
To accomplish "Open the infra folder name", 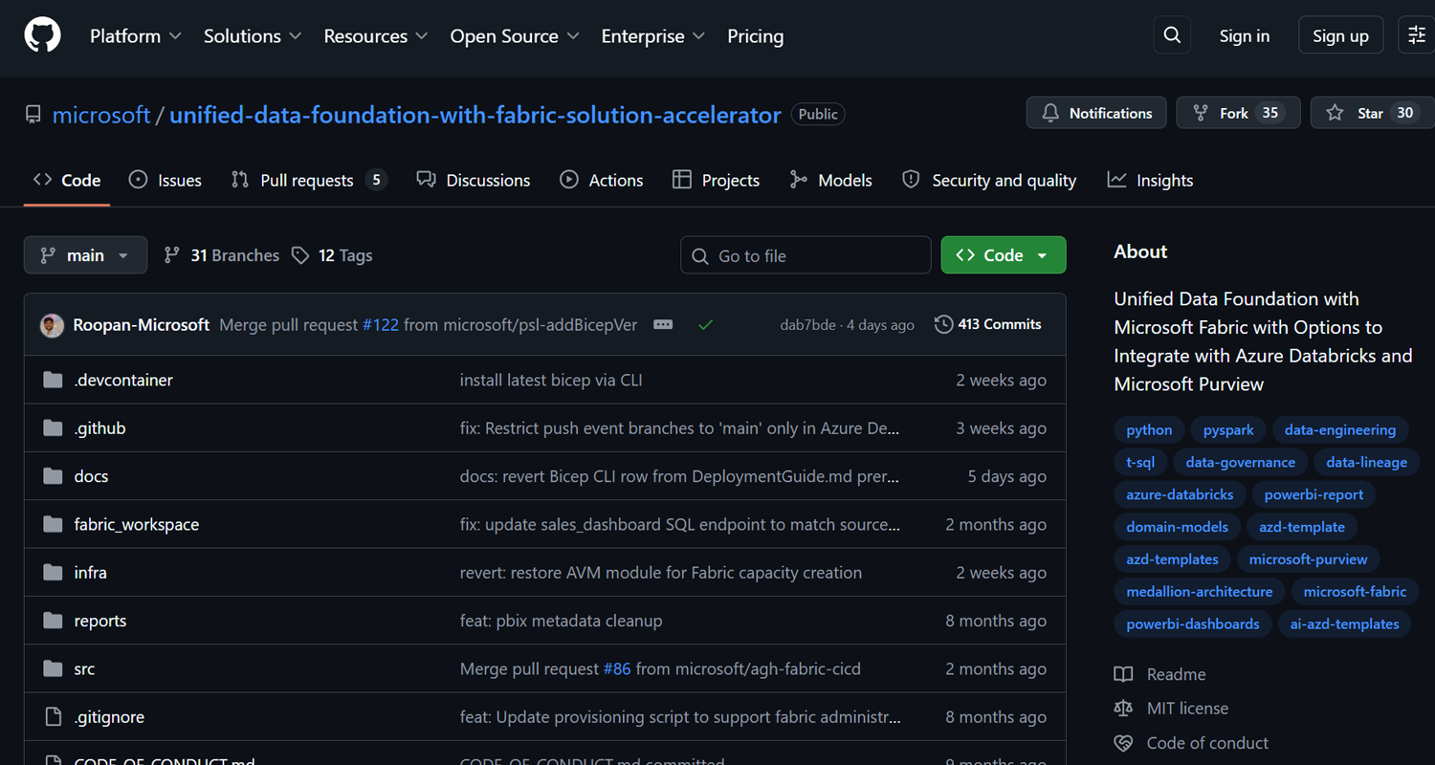I will coord(90,573).
